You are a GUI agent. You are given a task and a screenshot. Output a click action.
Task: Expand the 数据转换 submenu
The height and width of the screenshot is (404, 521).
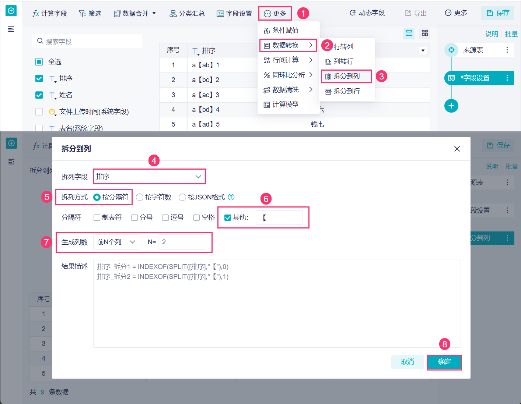[311, 45]
